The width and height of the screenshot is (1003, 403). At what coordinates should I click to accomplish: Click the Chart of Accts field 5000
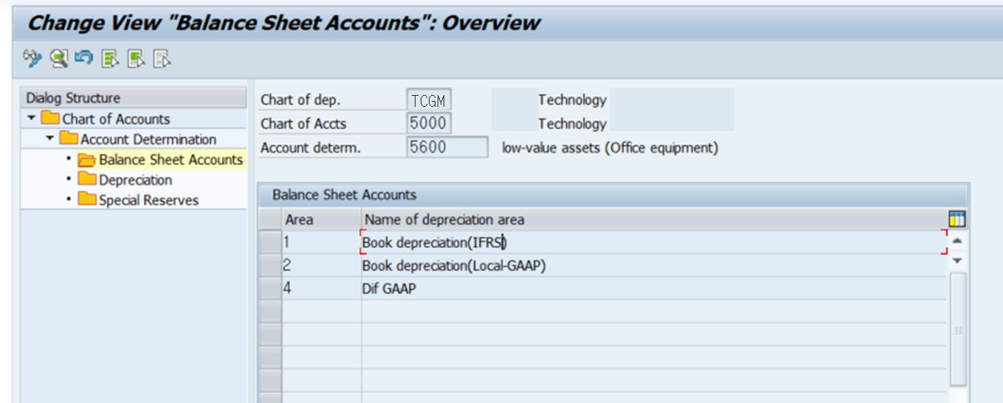pos(429,123)
